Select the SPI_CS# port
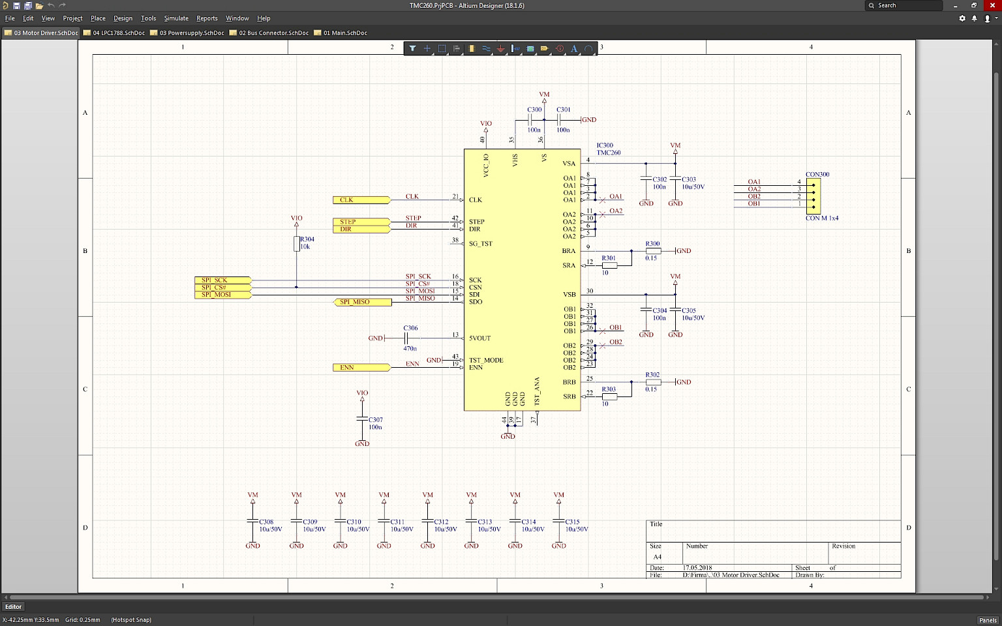The height and width of the screenshot is (626, 1002). [x=223, y=288]
